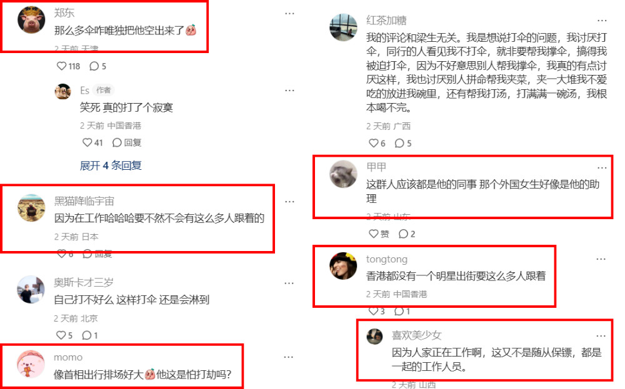Reply to Es's 笑死 comment
Viewport: 625px width, 389px height.
[127, 142]
